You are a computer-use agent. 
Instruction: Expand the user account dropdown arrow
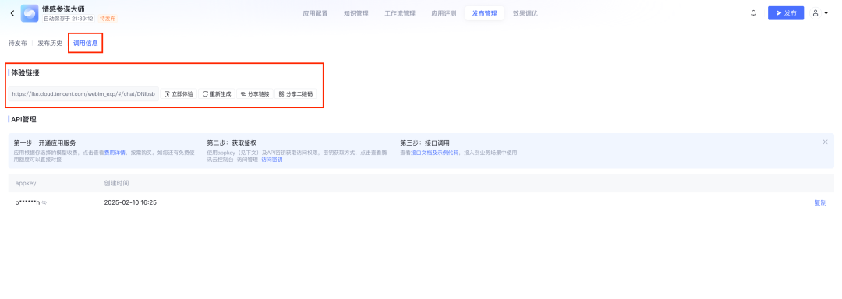coord(826,13)
